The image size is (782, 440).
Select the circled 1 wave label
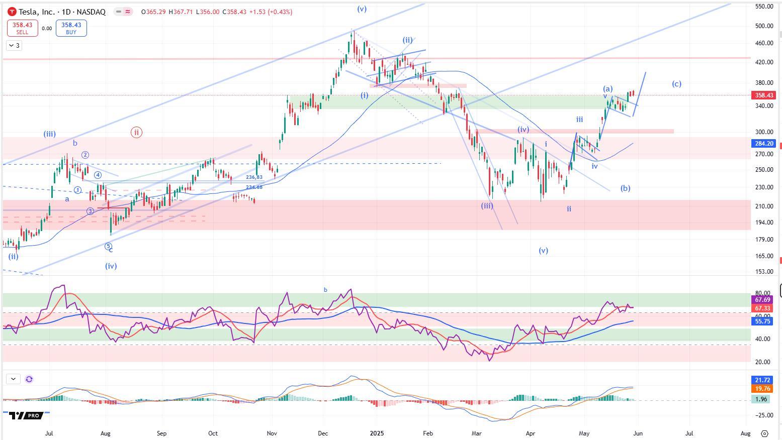click(78, 190)
